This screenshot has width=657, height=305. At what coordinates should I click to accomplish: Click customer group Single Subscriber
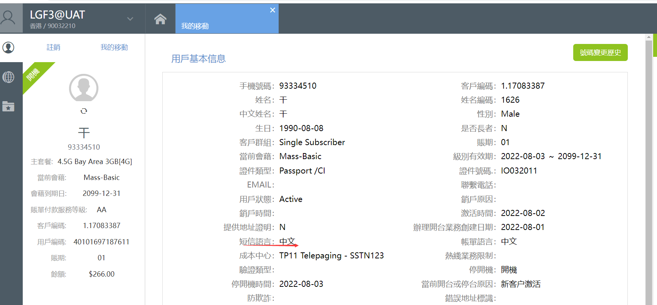(312, 142)
